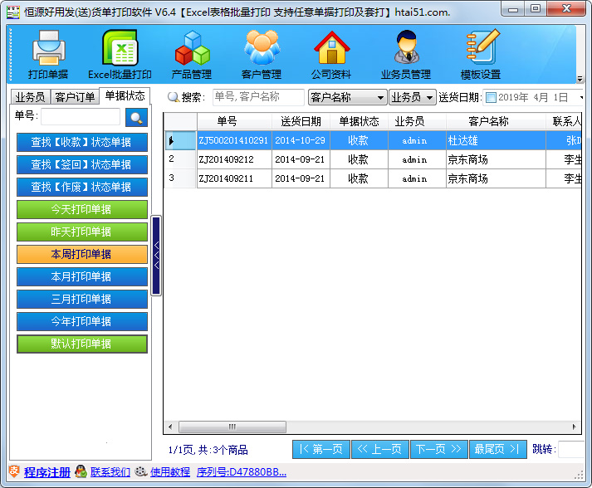This screenshot has height=488, width=592.
Task: Click the film reel icon beside 使用教程
Action: click(x=141, y=471)
